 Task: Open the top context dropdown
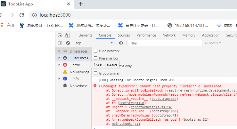94,43
